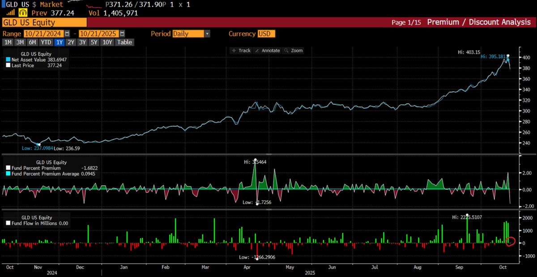This screenshot has height=277, width=537.
Task: Open the end date calendar picker icon
Action: tap(122, 34)
